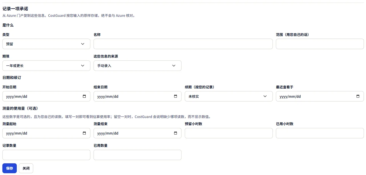Click the 结束日期 date placeholder text
Screen dimensions: 366x175
pyautogui.click(x=108, y=96)
